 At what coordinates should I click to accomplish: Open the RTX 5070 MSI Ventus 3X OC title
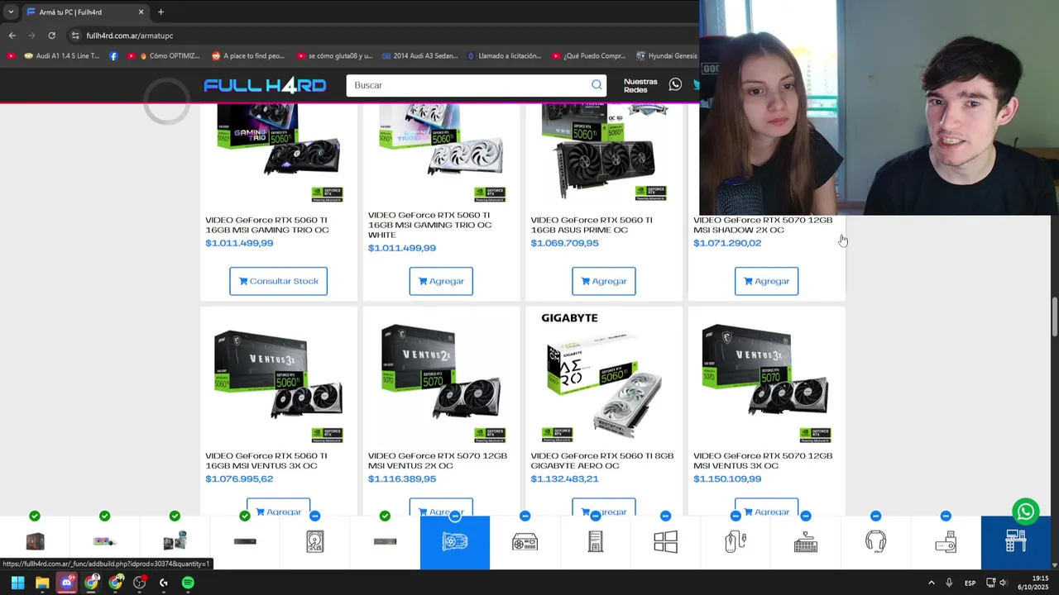pyautogui.click(x=763, y=460)
